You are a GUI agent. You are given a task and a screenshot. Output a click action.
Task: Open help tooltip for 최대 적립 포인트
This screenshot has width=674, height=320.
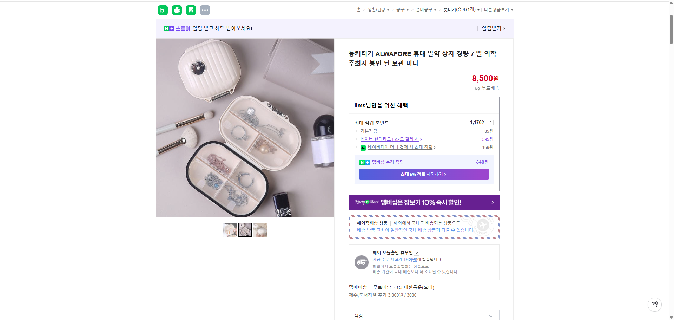coord(490,123)
